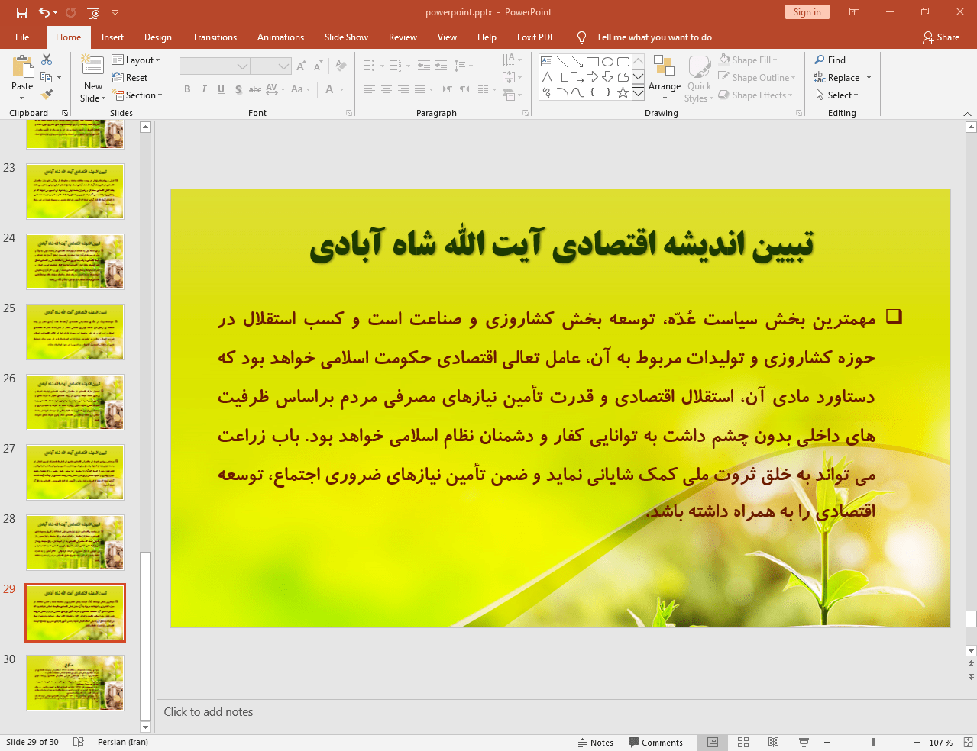The width and height of the screenshot is (977, 751).
Task: Fit slide to current window
Action: click(x=968, y=743)
